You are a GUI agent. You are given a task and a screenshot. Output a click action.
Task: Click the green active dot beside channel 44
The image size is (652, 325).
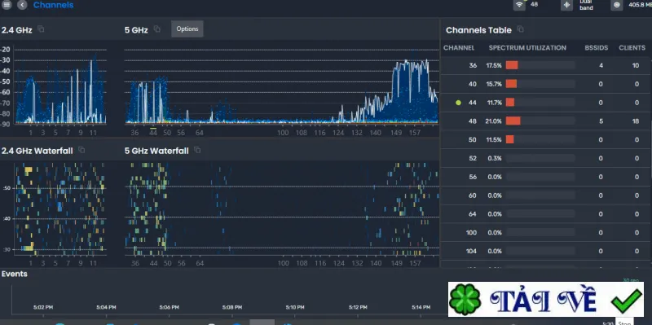pyautogui.click(x=459, y=103)
